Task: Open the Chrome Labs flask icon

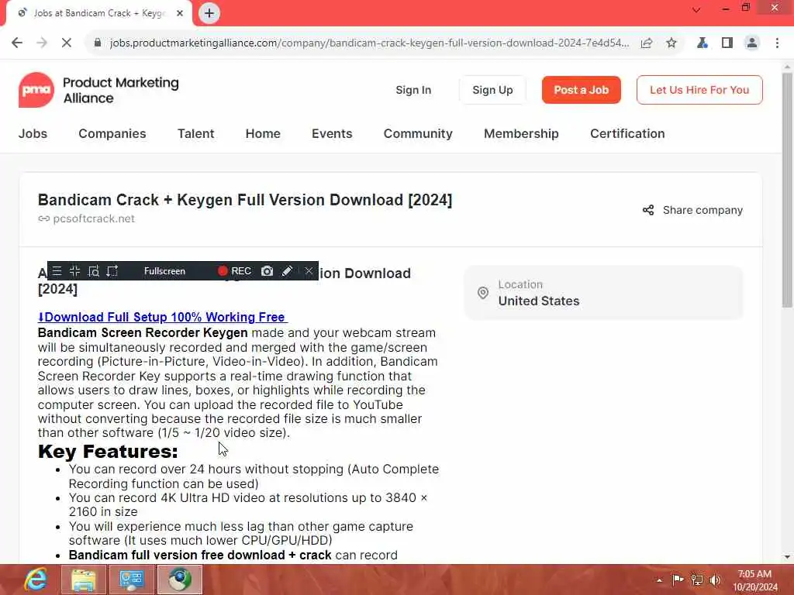Action: click(x=703, y=43)
